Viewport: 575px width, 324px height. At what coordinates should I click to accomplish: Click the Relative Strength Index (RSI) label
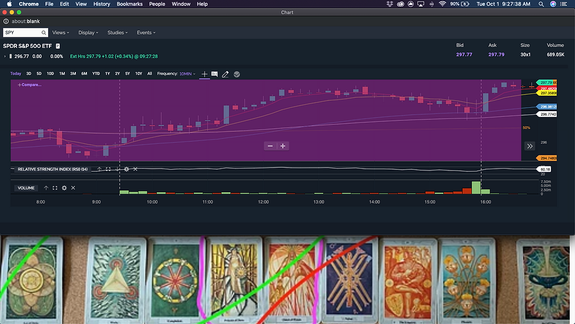(52, 169)
